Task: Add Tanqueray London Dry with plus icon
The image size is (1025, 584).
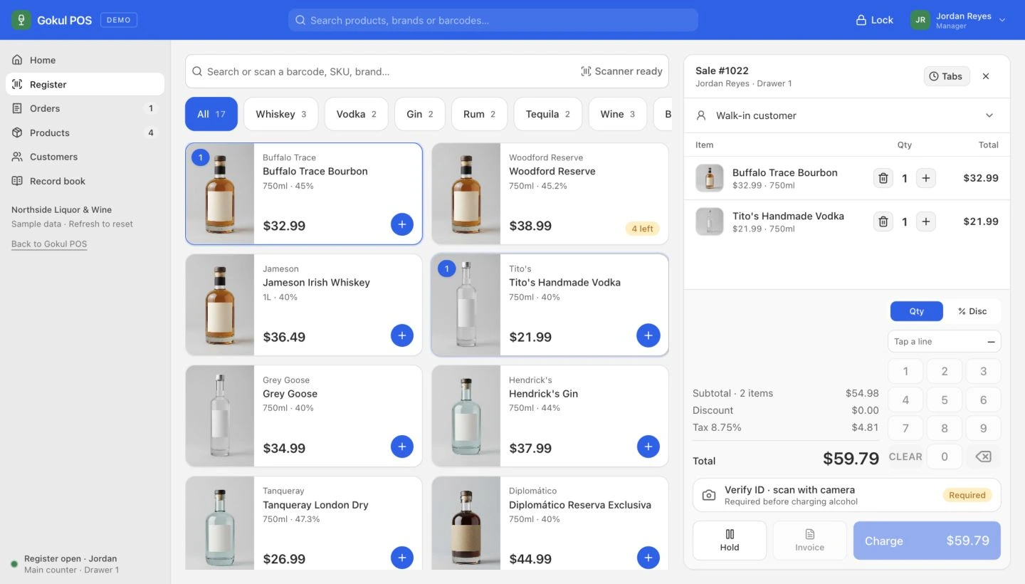Action: tap(402, 558)
